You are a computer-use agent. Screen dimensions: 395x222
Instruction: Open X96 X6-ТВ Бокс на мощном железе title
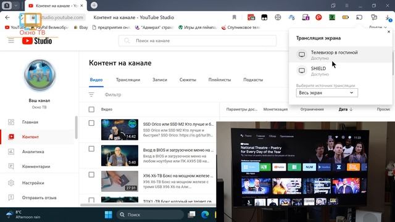tap(178, 176)
